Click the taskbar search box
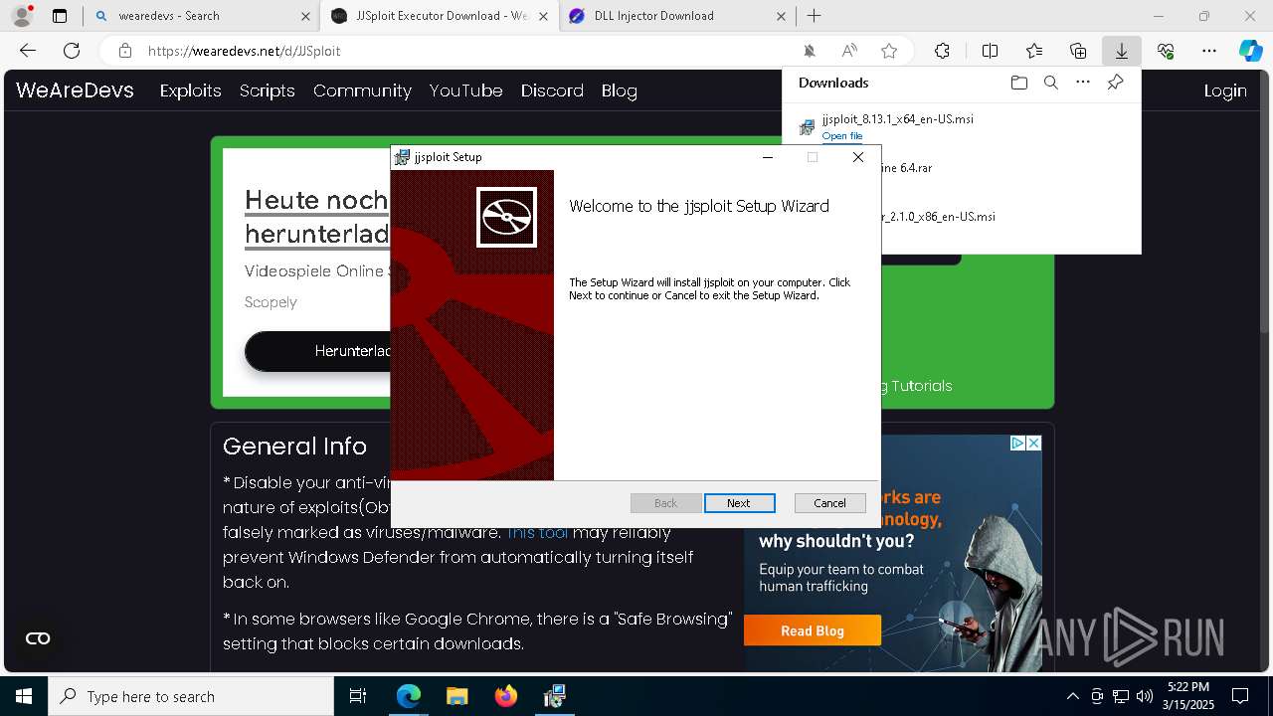This screenshot has width=1273, height=716. 191,696
